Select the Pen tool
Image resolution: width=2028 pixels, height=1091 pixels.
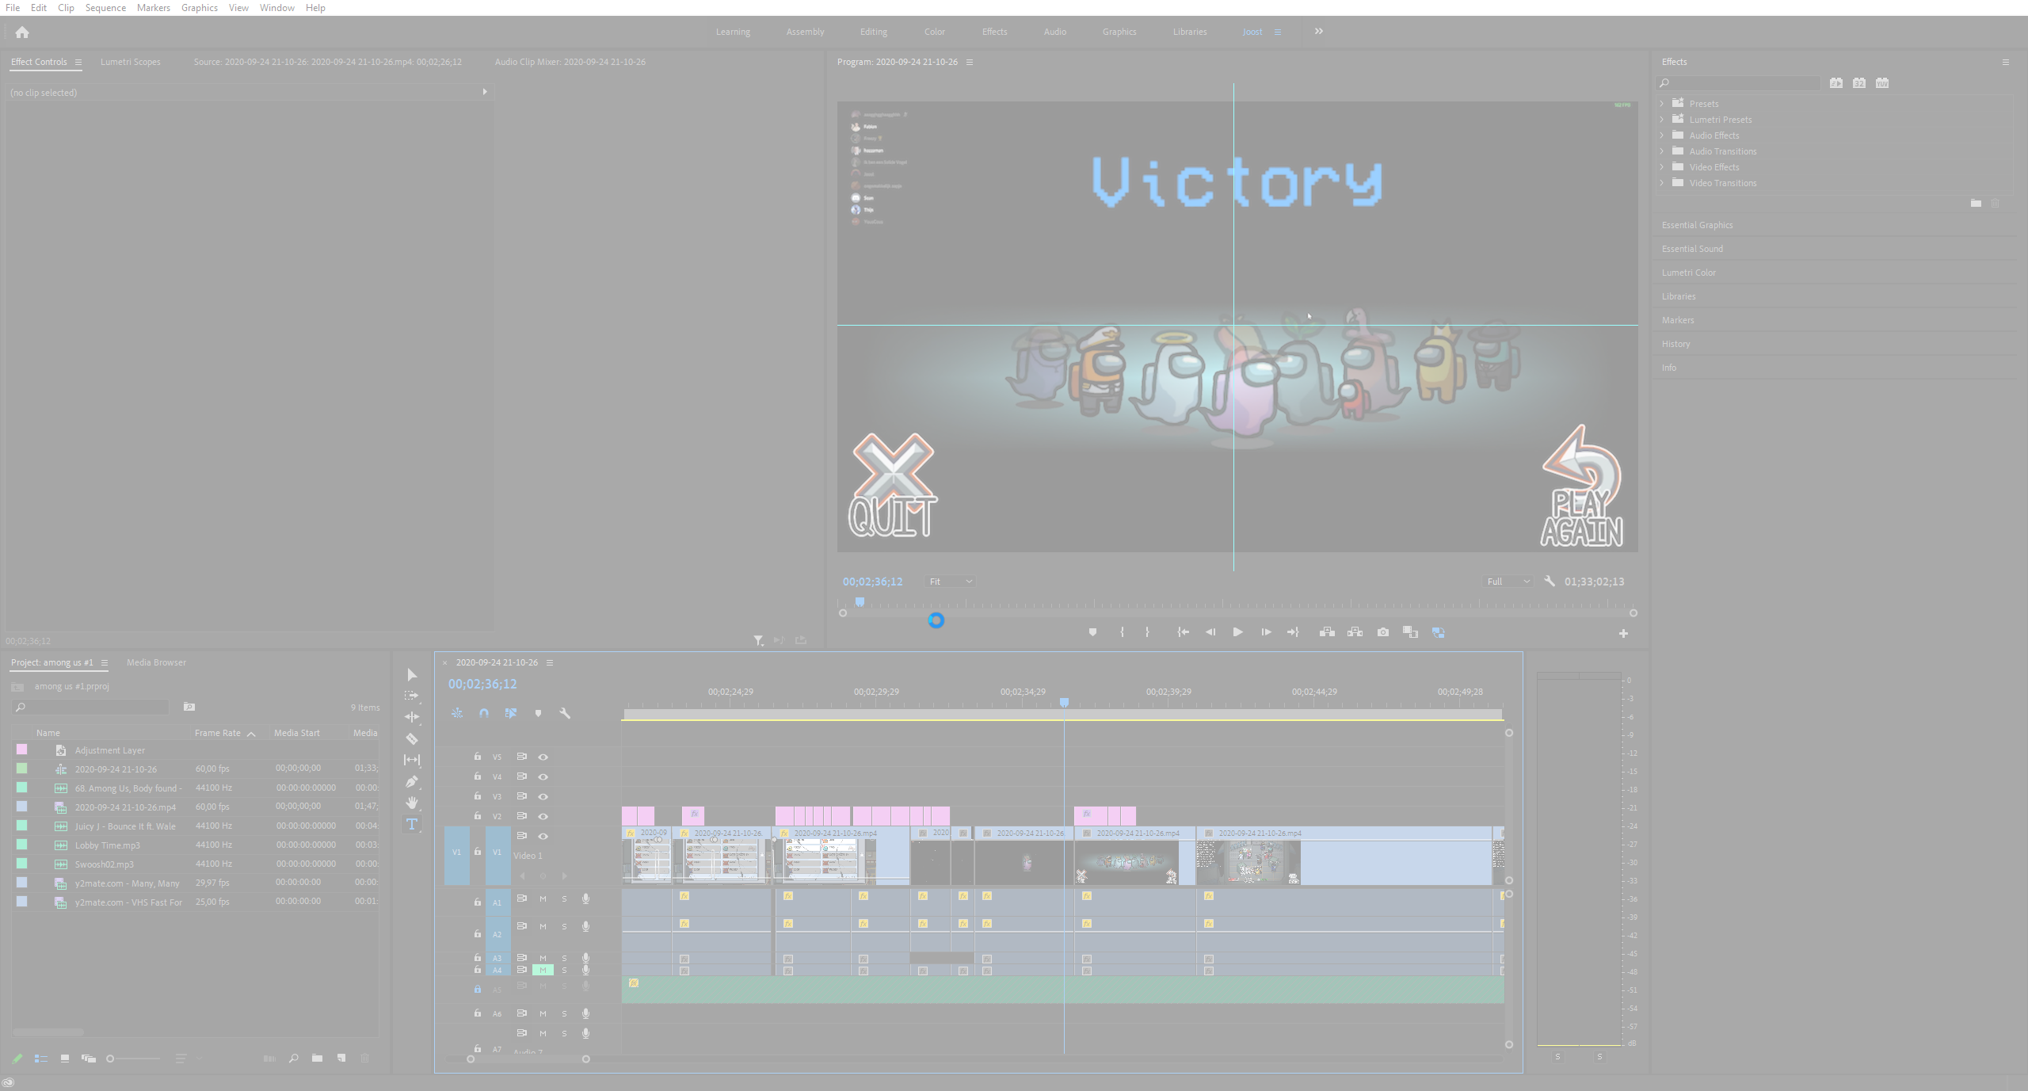point(412,782)
